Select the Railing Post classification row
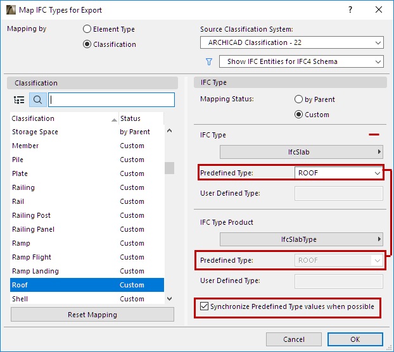This screenshot has height=352, width=394. coord(87,215)
